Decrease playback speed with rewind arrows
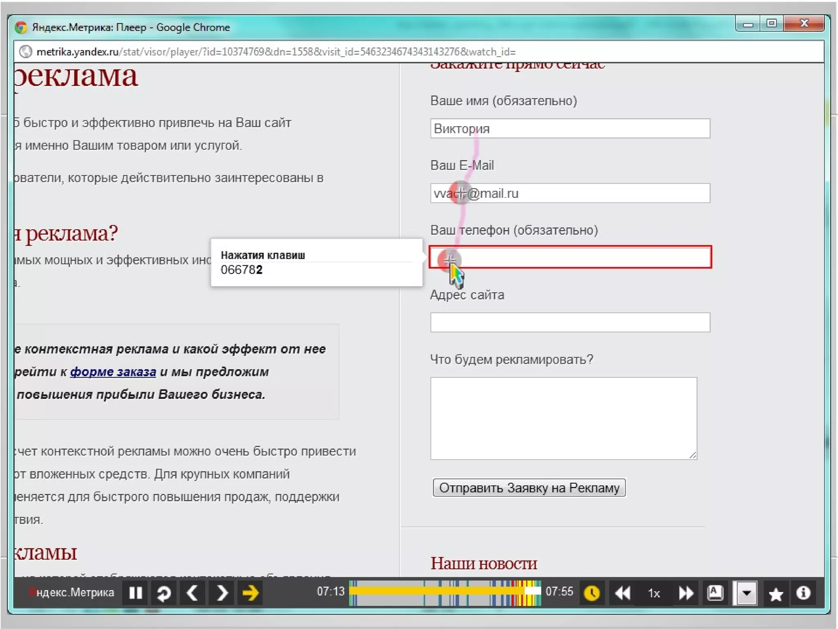The width and height of the screenshot is (838, 629). click(x=623, y=593)
